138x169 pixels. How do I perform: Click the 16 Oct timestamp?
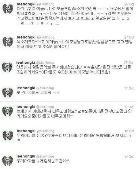click(129, 131)
